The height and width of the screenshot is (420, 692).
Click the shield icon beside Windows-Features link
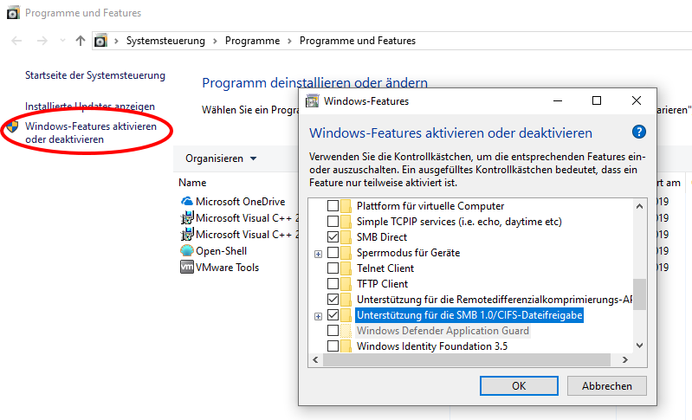13,127
